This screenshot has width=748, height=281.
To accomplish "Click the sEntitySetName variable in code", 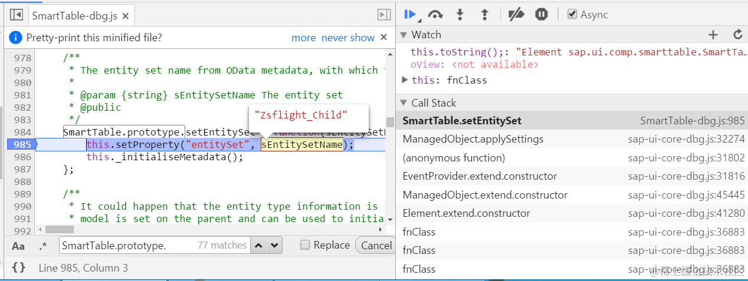I will (x=302, y=145).
